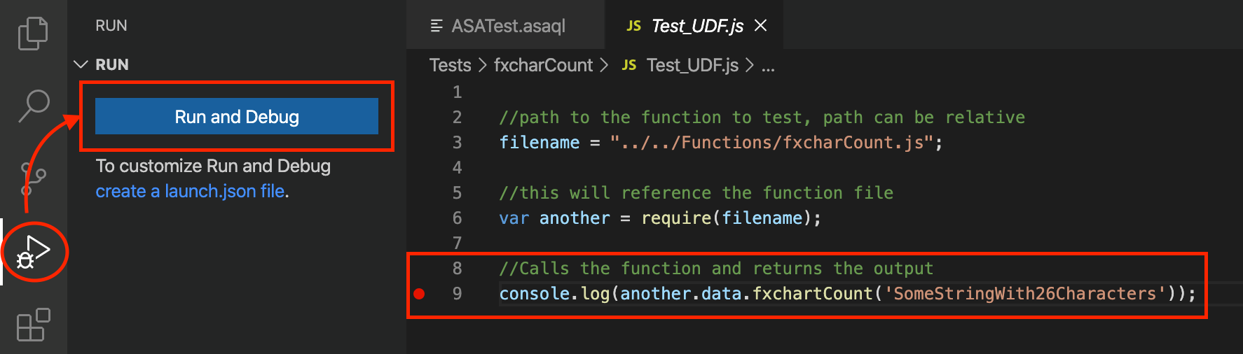Image resolution: width=1243 pixels, height=354 pixels.
Task: Click the ellipsis at the breadcrumb end
Action: pos(769,66)
